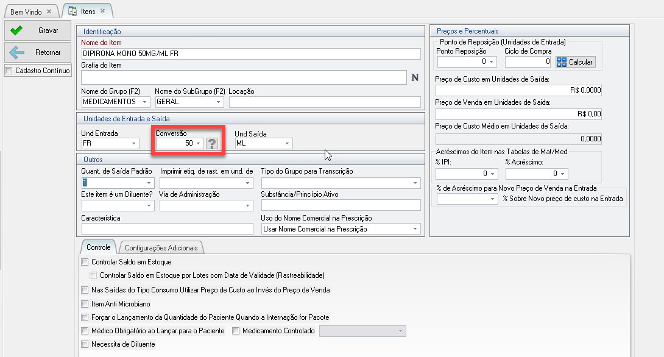The image size is (664, 357).
Task: Click the Itens tab icon
Action: 72,11
